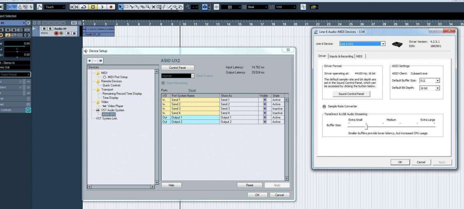Screen dimensions: 464x209
Task: Uncheck Visible for Send 1 port
Action: click(x=265, y=100)
